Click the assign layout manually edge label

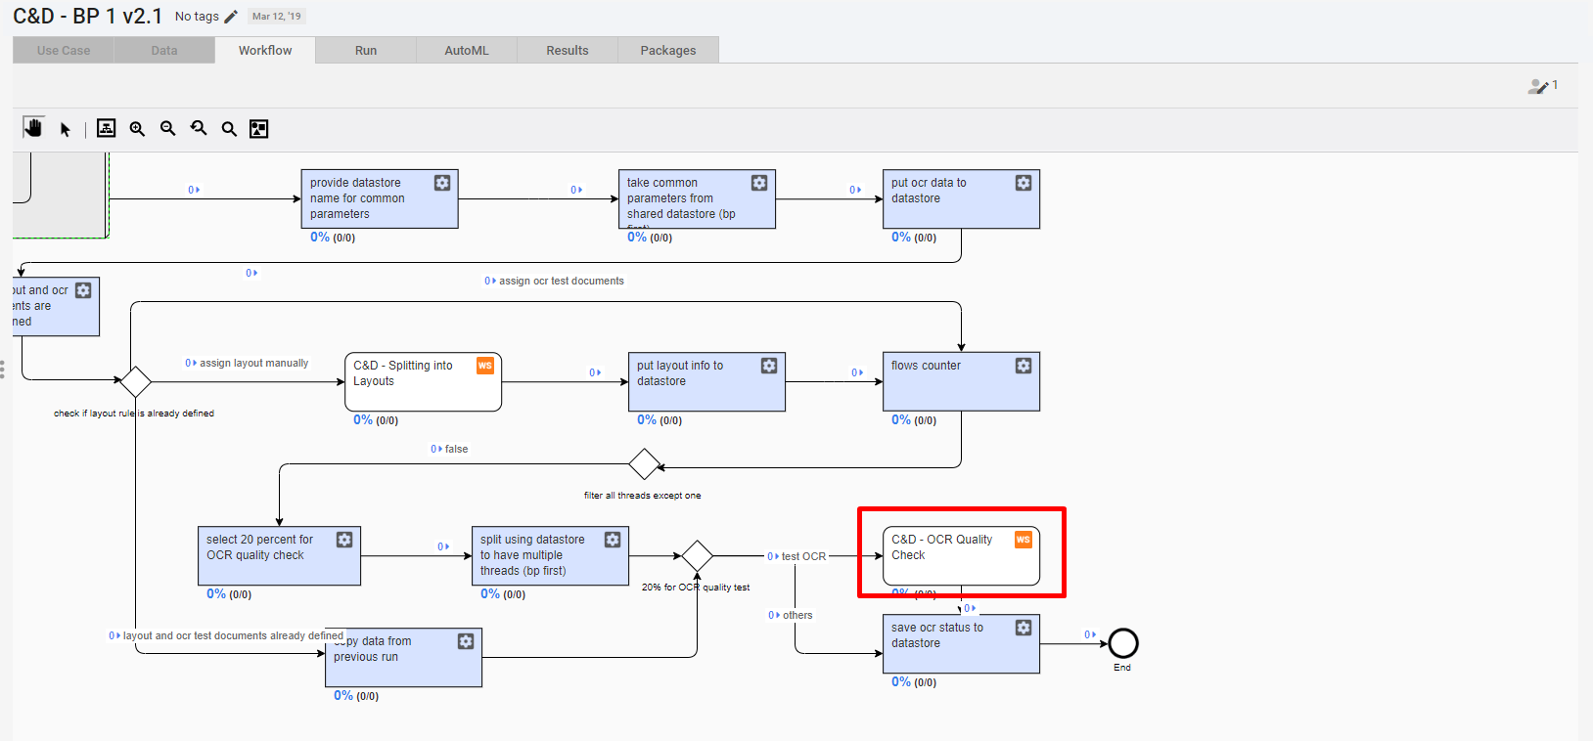tap(254, 363)
